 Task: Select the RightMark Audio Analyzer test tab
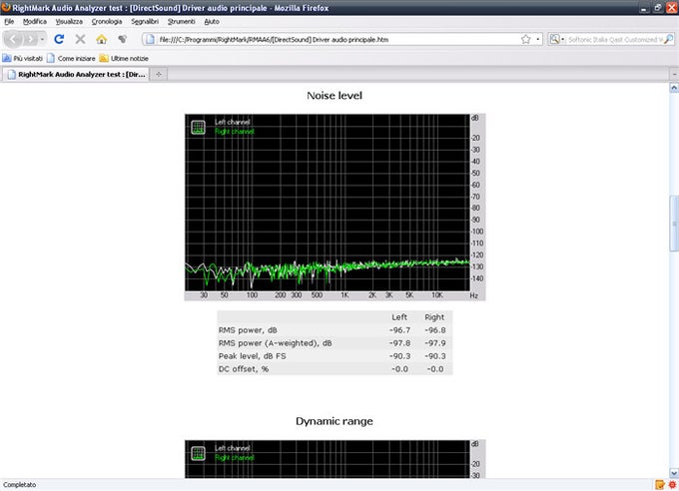click(x=76, y=75)
